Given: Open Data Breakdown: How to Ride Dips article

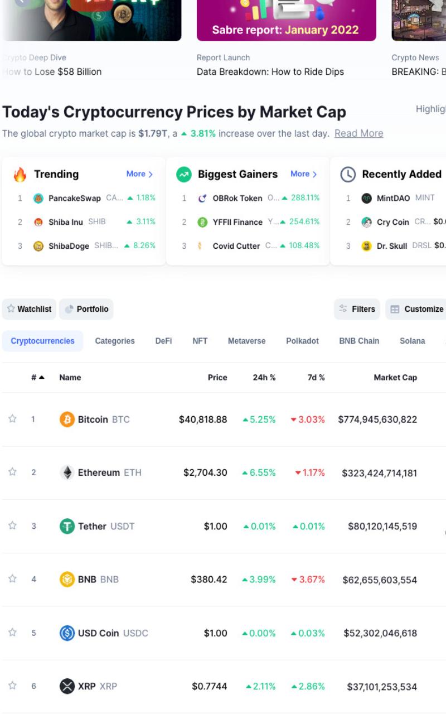Looking at the screenshot, I should tap(270, 71).
